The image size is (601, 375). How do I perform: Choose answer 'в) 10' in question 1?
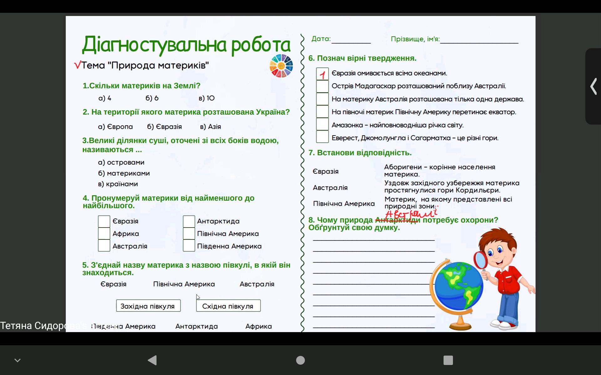207,98
